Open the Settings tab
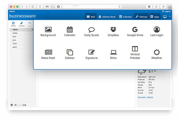This screenshot has height=120, width=178. 141,17
